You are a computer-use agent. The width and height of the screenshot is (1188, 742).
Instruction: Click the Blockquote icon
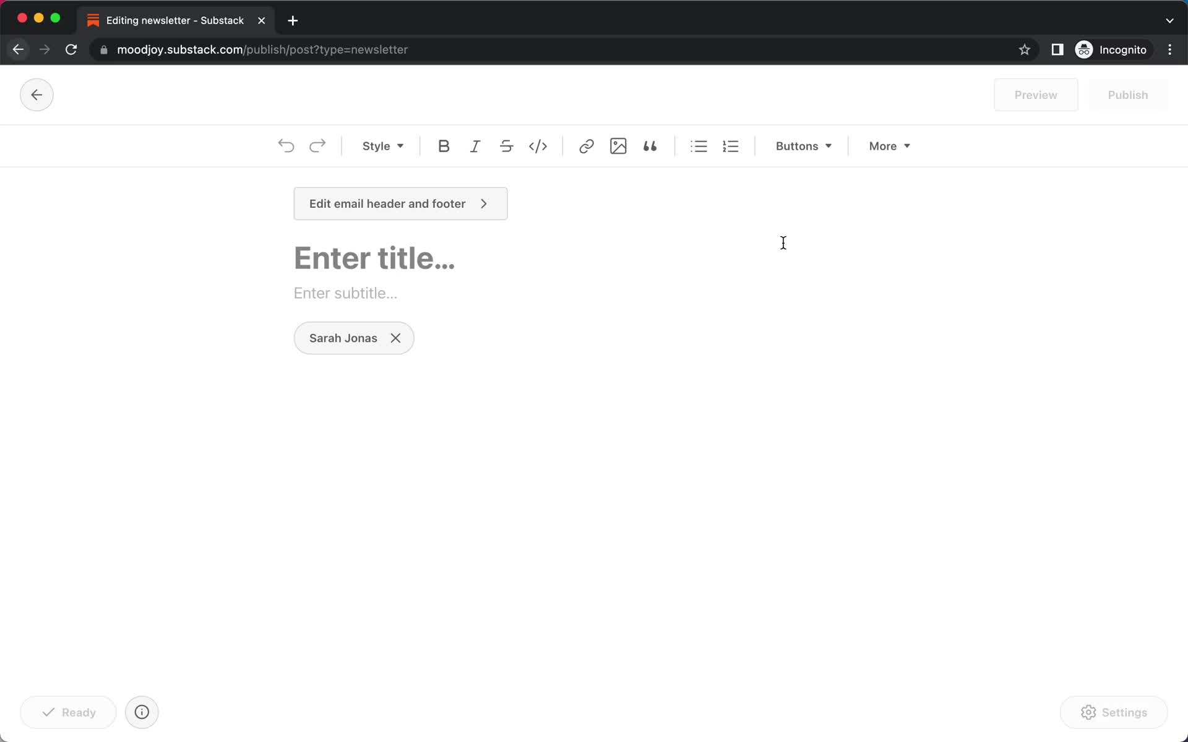[650, 145]
